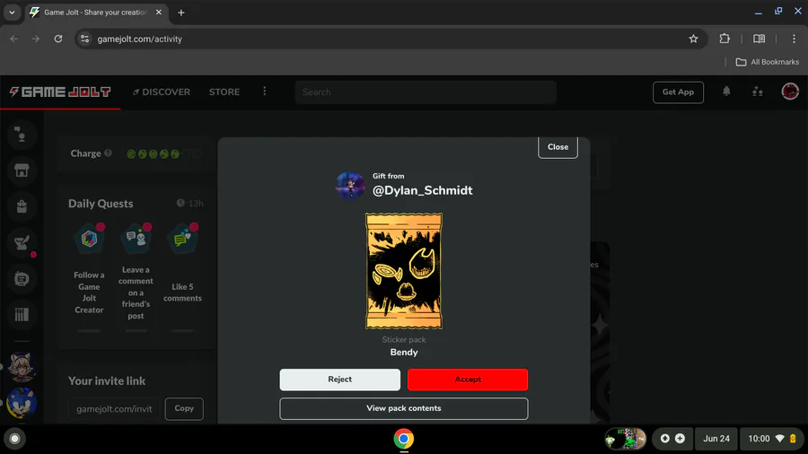Open the backpack icon in the sidebar
The width and height of the screenshot is (808, 454).
[x=22, y=206]
